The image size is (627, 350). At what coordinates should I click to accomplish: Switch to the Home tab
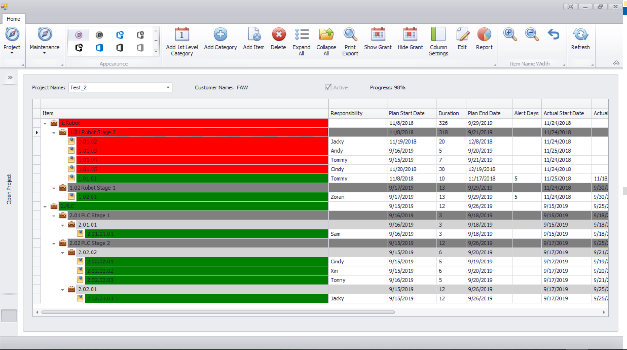tap(13, 19)
